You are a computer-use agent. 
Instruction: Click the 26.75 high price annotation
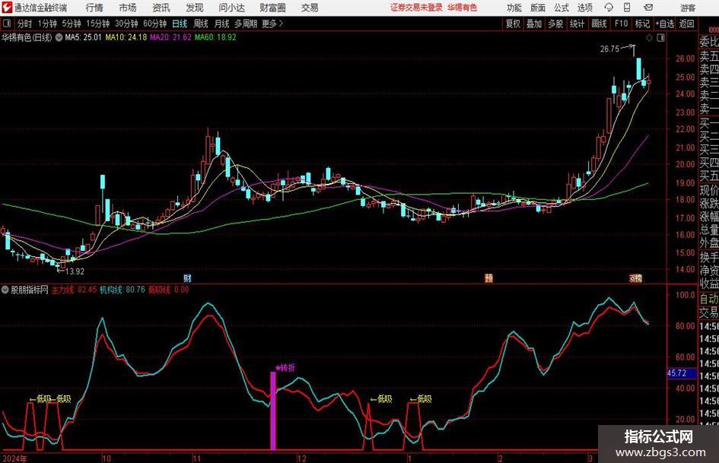(610, 49)
